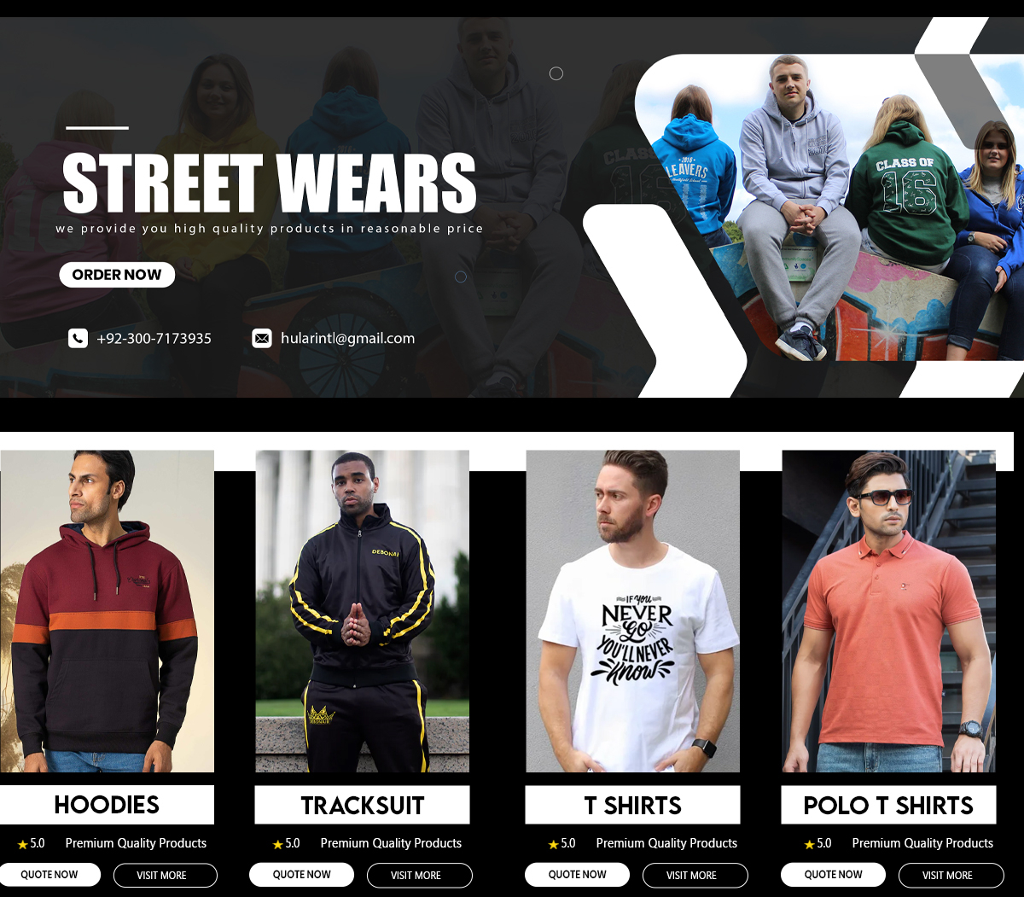Click the +92-300-7173935 phone number
The height and width of the screenshot is (897, 1024).
pyautogui.click(x=154, y=339)
